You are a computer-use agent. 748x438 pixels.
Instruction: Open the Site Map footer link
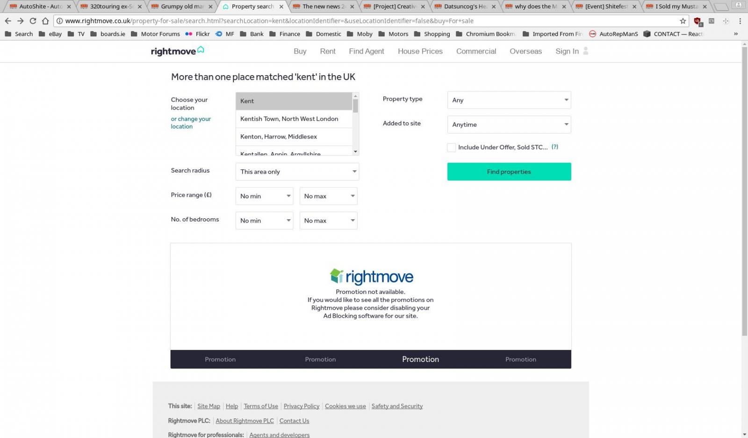(x=209, y=406)
